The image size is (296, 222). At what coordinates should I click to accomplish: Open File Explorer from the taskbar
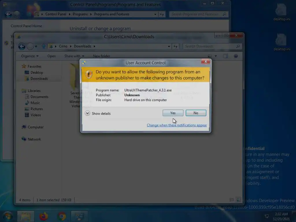pos(26,216)
